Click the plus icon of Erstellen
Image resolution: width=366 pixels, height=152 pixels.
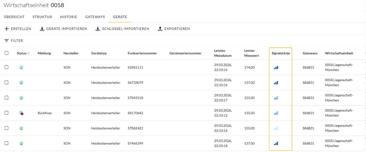tap(7, 29)
